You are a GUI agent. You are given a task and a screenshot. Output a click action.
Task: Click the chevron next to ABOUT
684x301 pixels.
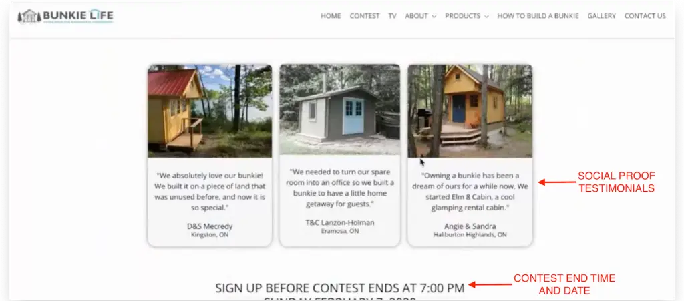[x=434, y=17]
